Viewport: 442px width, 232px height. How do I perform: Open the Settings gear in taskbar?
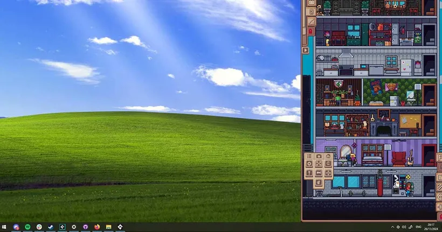pyautogui.click(x=74, y=227)
